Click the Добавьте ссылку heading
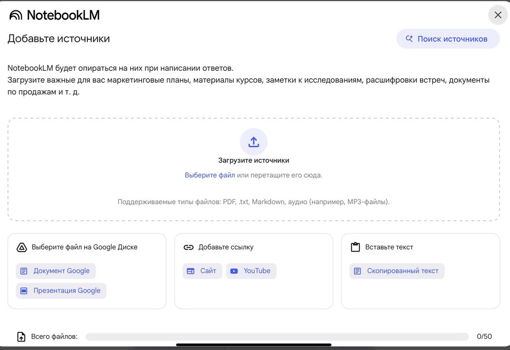 (226, 247)
